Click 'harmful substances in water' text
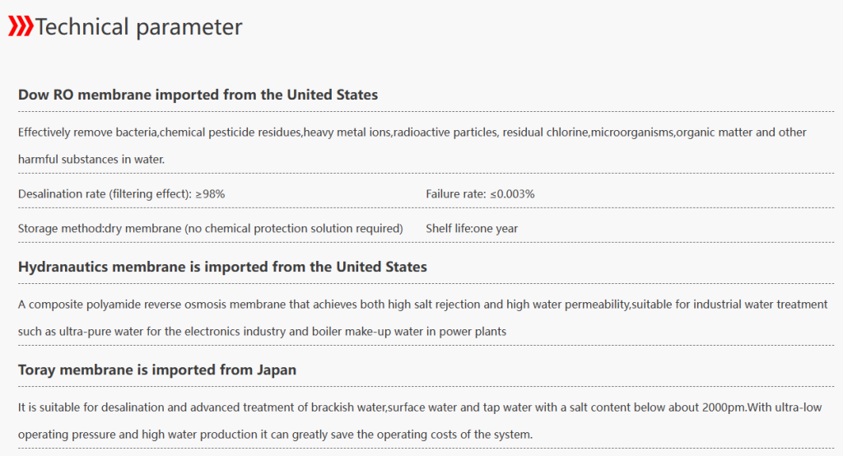This screenshot has height=456, width=843. [x=91, y=159]
